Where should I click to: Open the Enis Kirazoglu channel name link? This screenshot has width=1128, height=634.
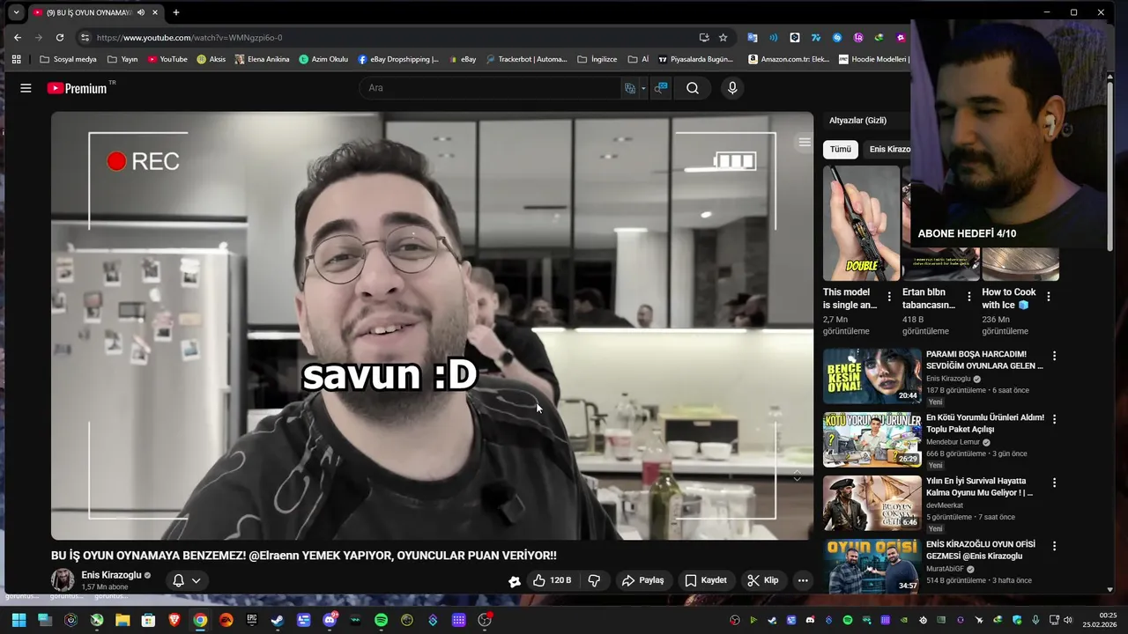(x=111, y=575)
